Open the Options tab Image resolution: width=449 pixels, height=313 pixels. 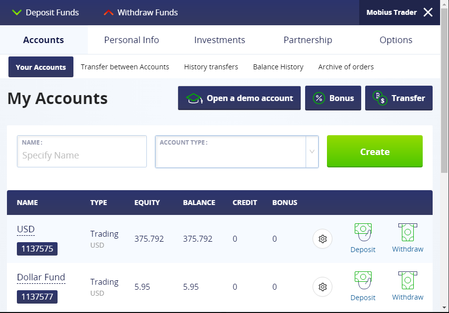[x=396, y=40]
